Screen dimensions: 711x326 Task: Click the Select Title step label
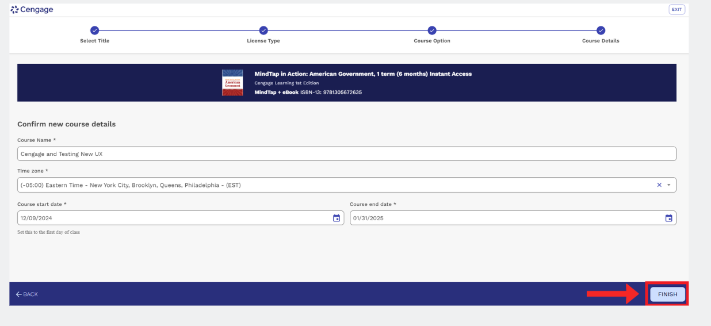[x=95, y=41]
